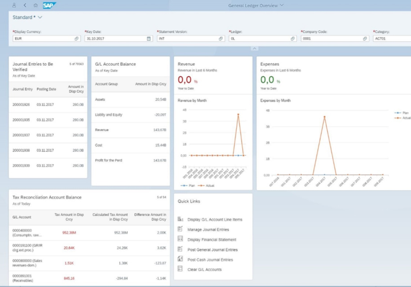Open Tax Reconciliation Account Balance card header
Viewport: 411px width, 287px height.
(x=89, y=200)
